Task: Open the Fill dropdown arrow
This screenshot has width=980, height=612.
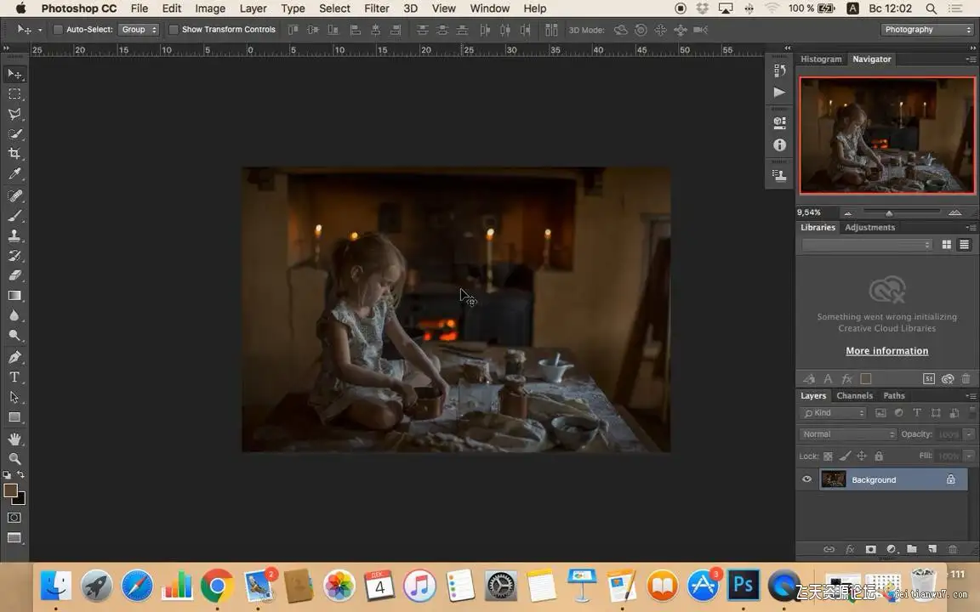Action: tap(969, 456)
